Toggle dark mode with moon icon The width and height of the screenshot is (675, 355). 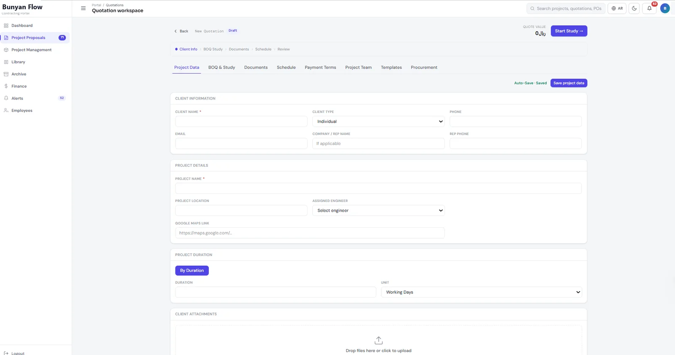click(634, 8)
